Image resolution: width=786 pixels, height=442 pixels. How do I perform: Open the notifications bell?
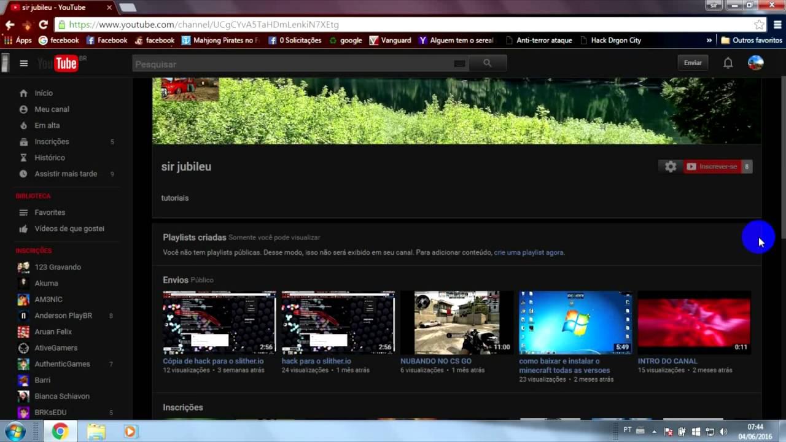pyautogui.click(x=728, y=63)
